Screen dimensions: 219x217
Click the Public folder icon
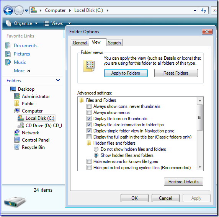(17, 103)
